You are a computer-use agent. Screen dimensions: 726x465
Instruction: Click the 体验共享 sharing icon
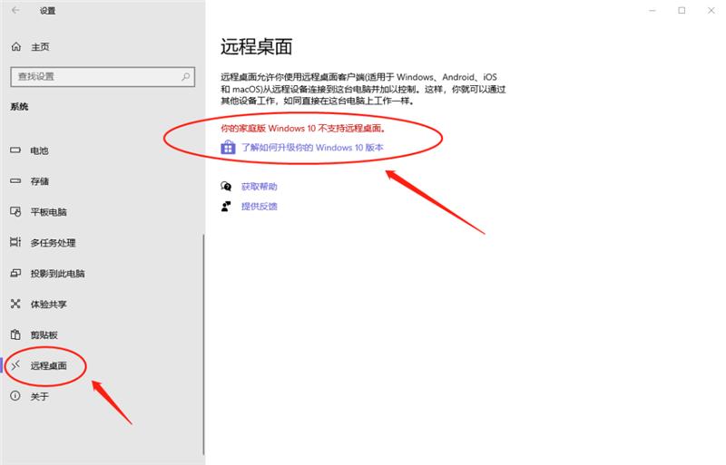(15, 304)
